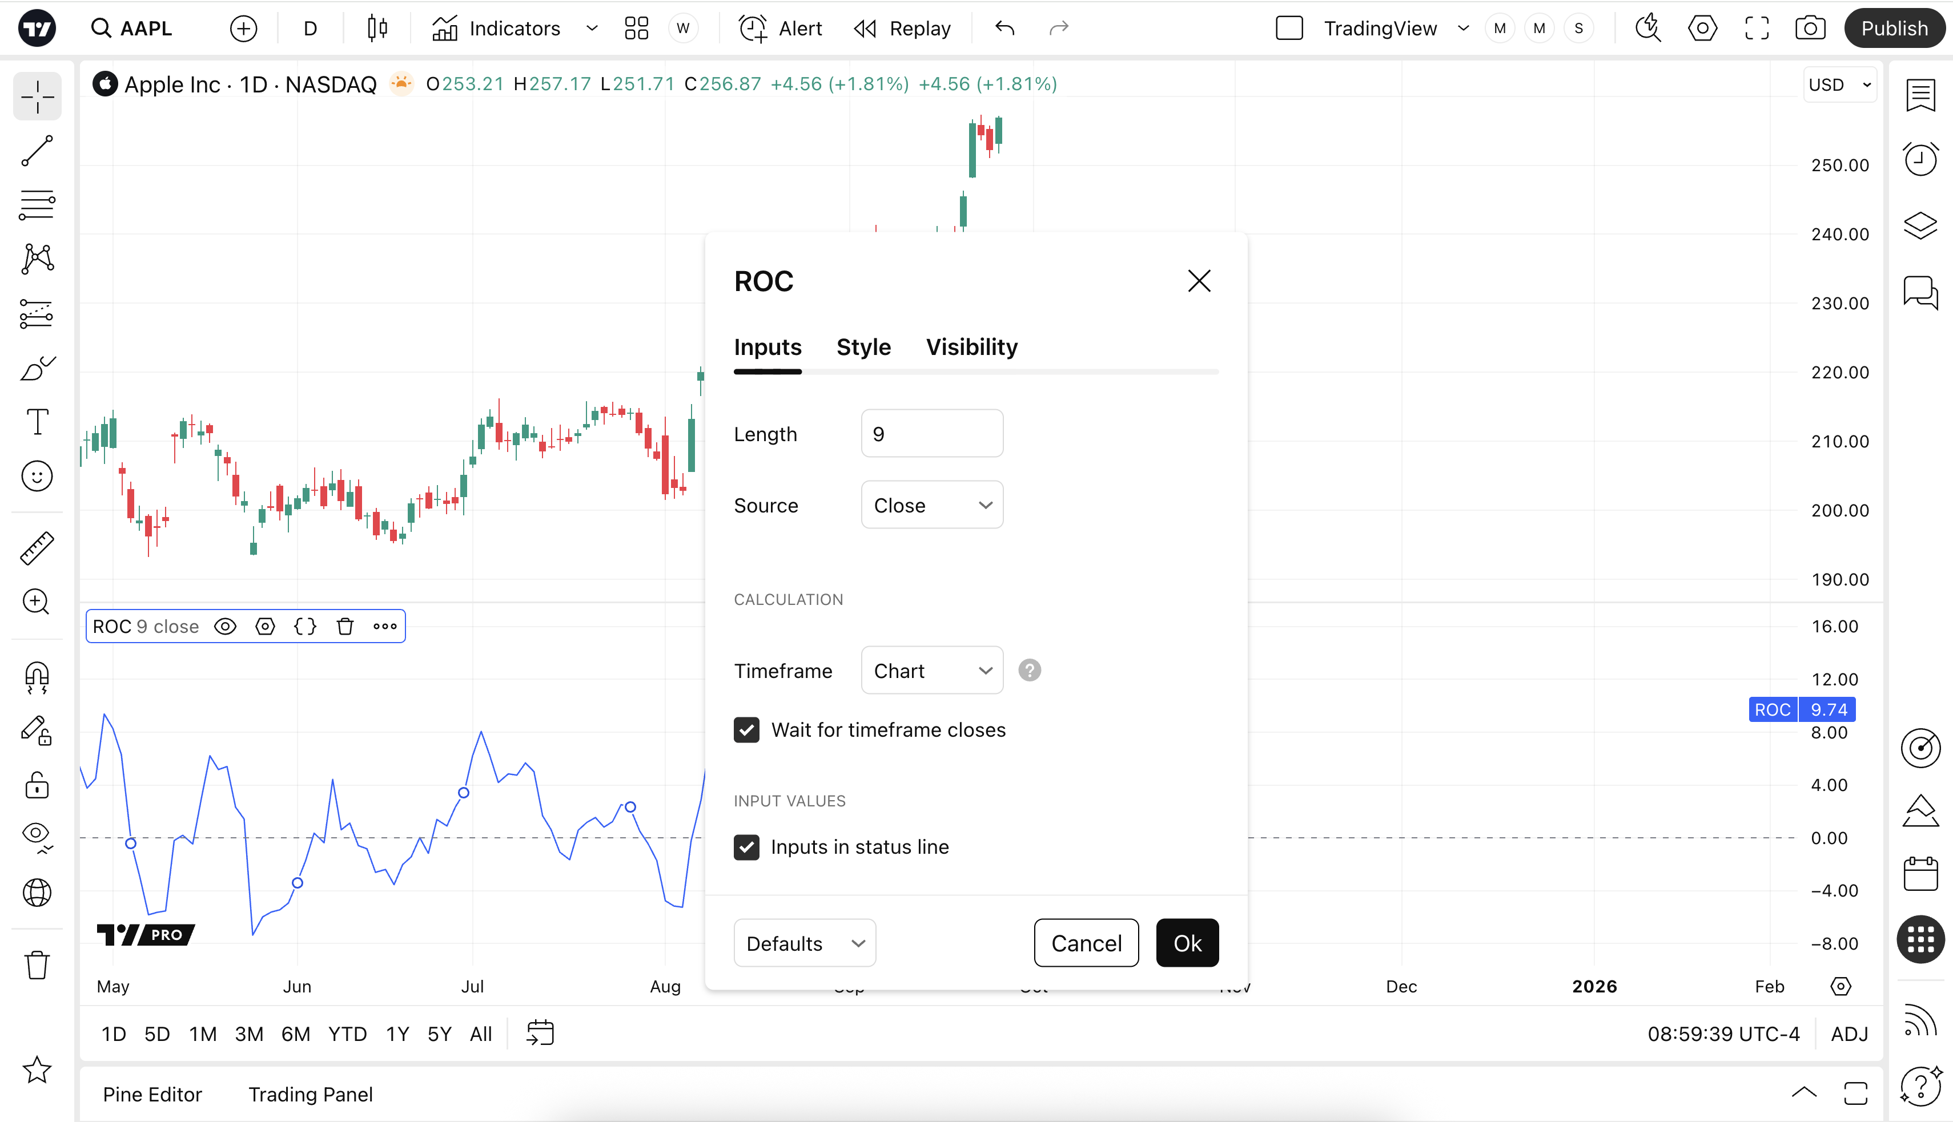Switch to the Style tab

point(863,347)
